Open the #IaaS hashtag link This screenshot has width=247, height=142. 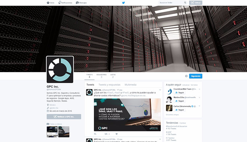tap(117, 93)
